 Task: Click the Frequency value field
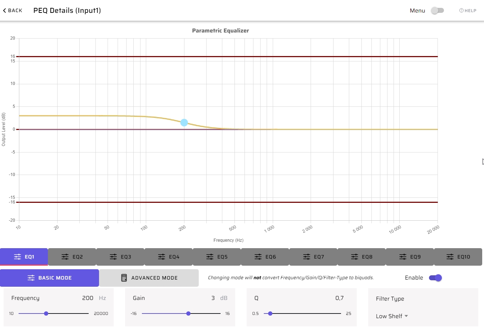pos(88,298)
